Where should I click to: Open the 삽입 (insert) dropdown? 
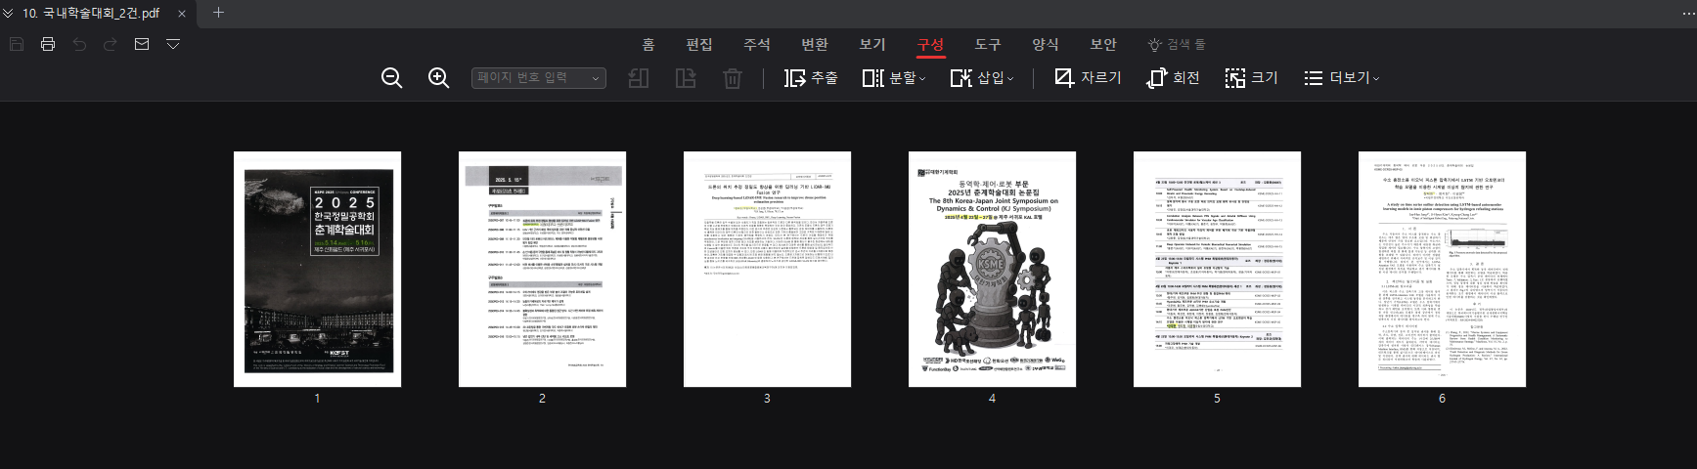[981, 78]
